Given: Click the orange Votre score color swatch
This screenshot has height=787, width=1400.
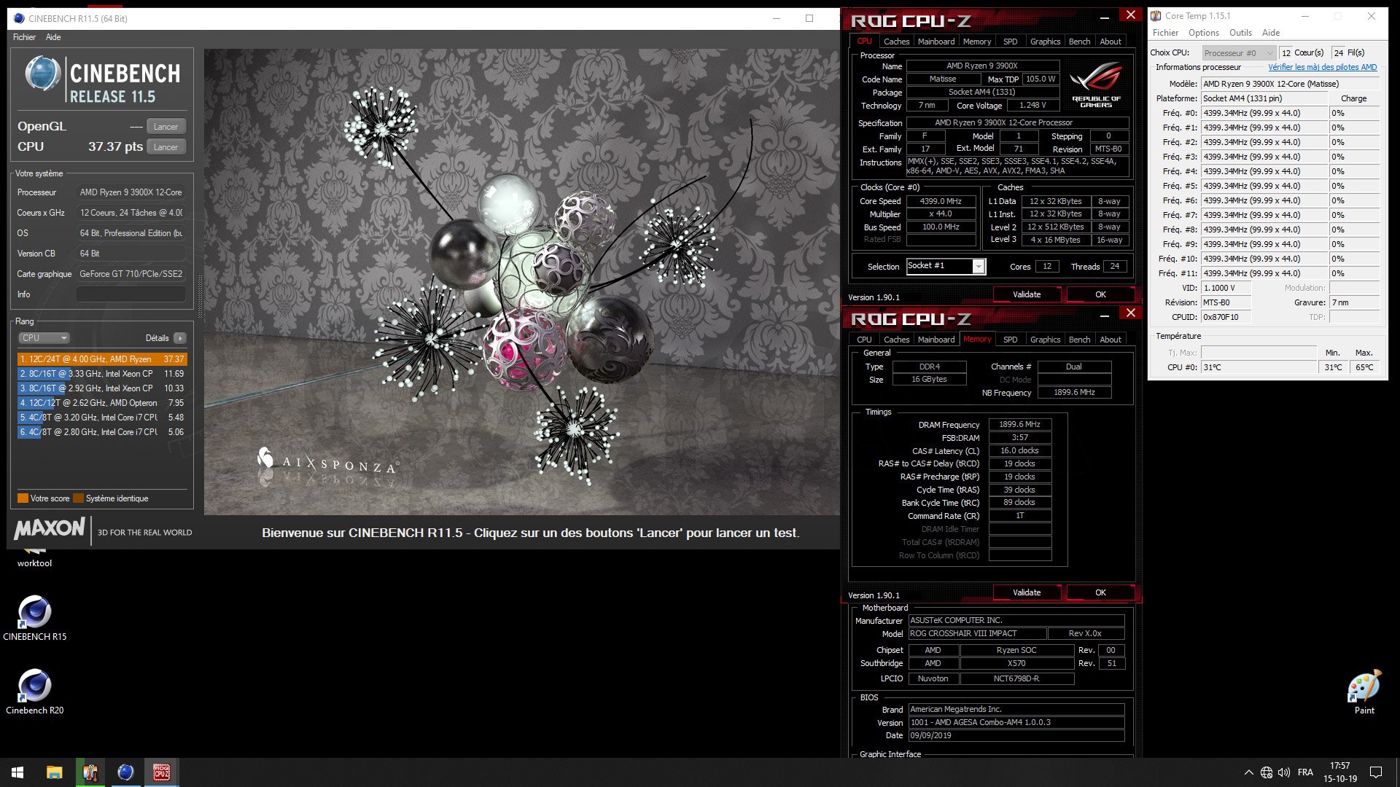Looking at the screenshot, I should [23, 498].
